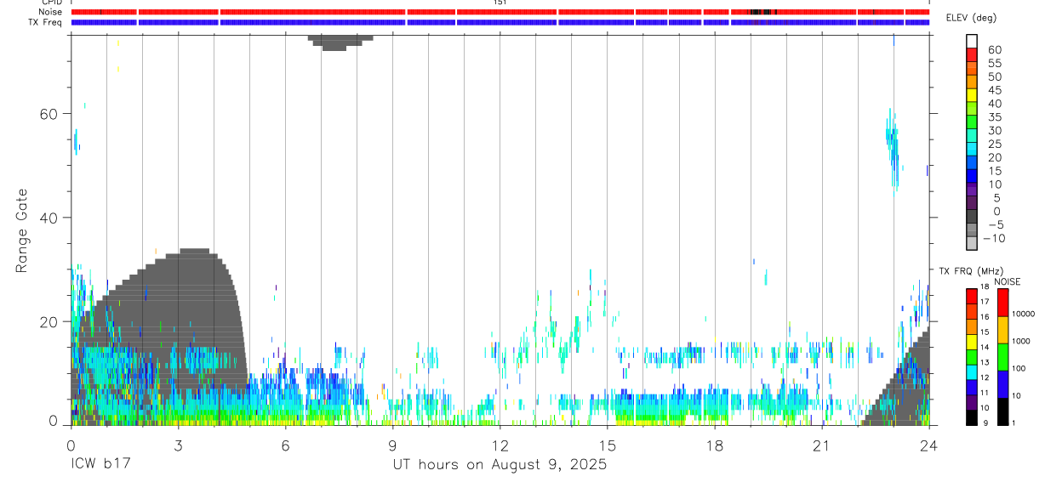Viewport: 1045px width, 482px height.
Task: Click the ELEV legend value 35
Action: [994, 117]
